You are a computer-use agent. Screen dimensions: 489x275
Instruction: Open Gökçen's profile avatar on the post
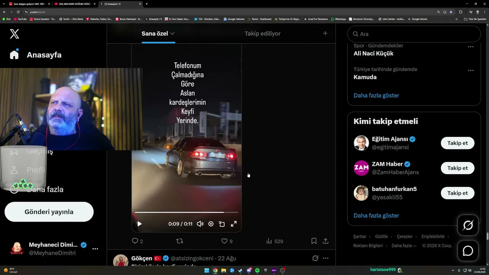tap(121, 260)
